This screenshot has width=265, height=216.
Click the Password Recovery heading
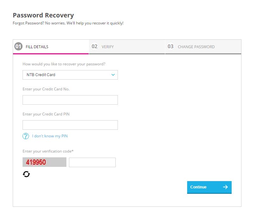[x=43, y=15]
